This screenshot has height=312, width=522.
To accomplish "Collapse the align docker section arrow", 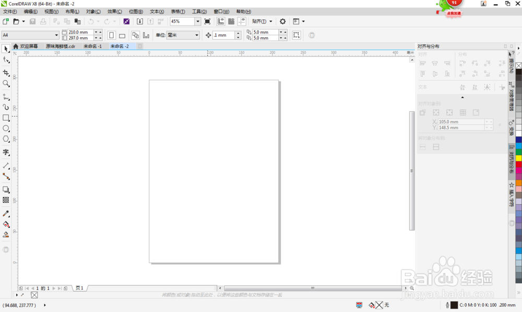I will [x=462, y=97].
